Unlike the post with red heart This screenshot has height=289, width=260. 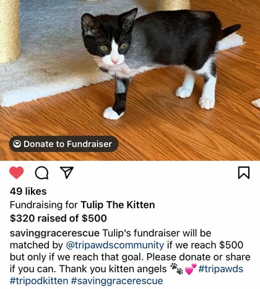(17, 173)
